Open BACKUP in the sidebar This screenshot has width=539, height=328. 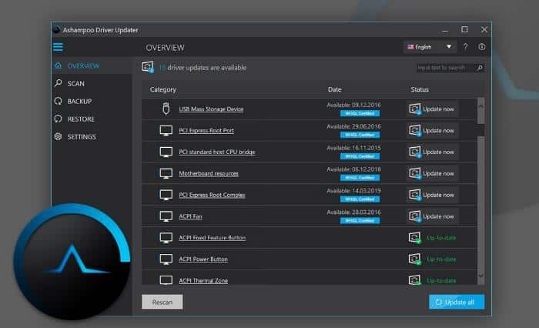(x=92, y=101)
